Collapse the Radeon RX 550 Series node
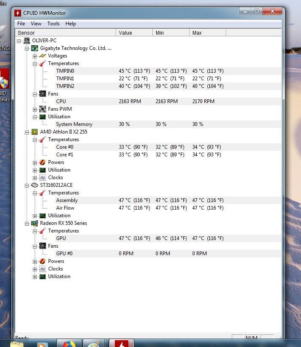 (x=27, y=224)
